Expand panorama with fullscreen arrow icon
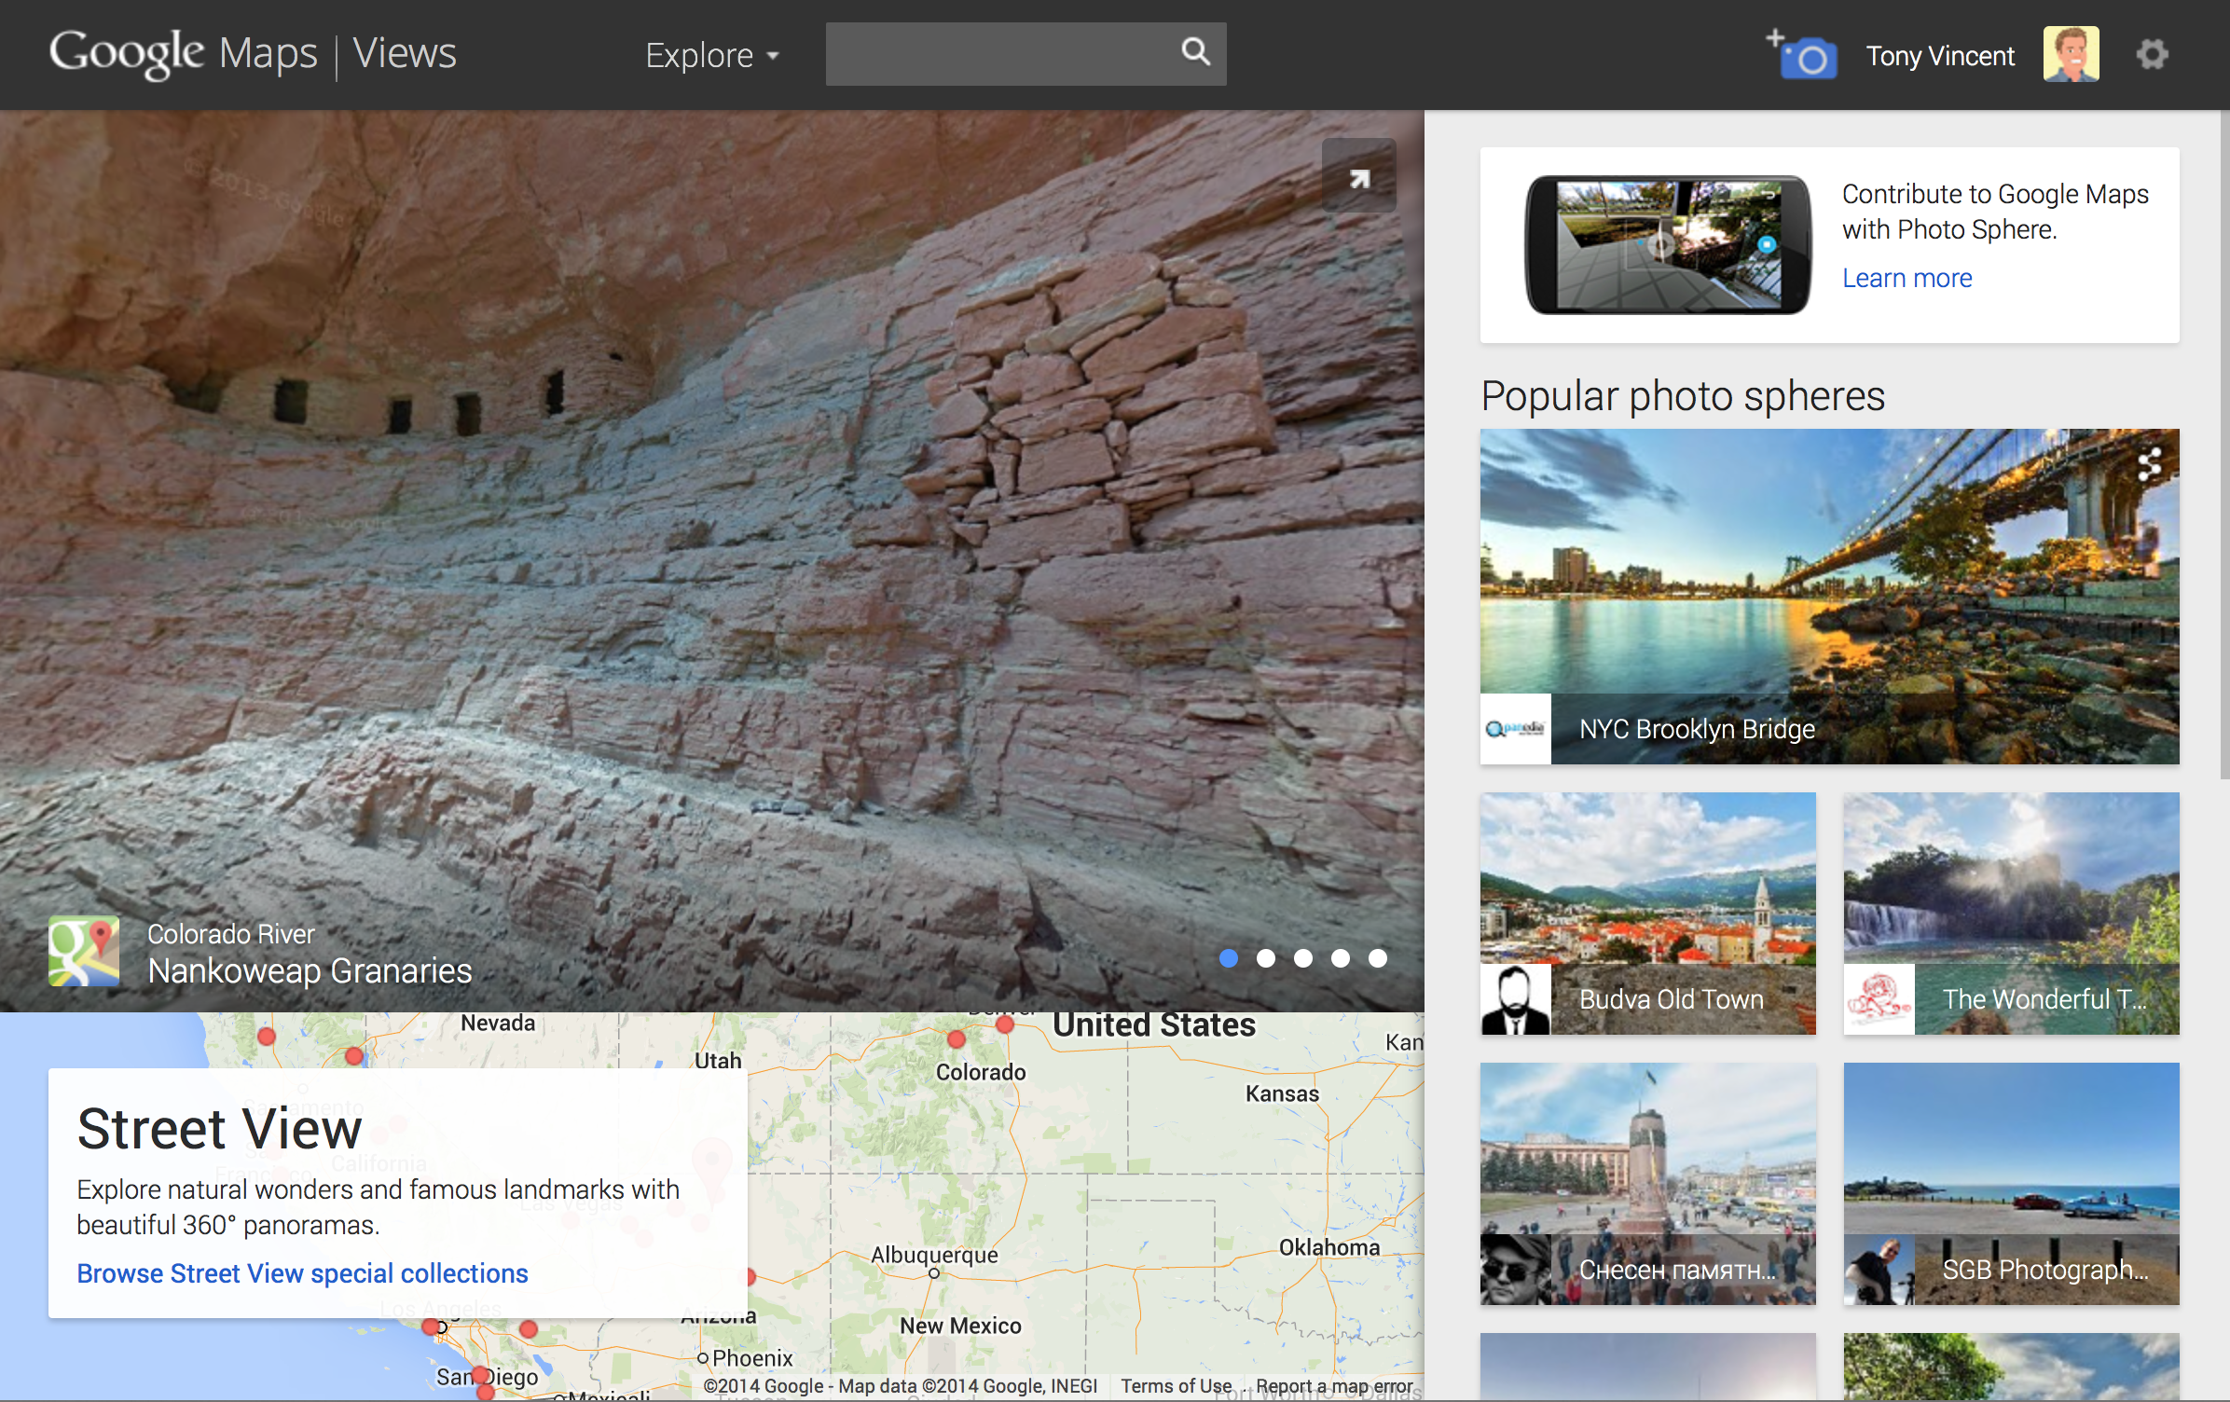This screenshot has width=2230, height=1402. 1359,176
